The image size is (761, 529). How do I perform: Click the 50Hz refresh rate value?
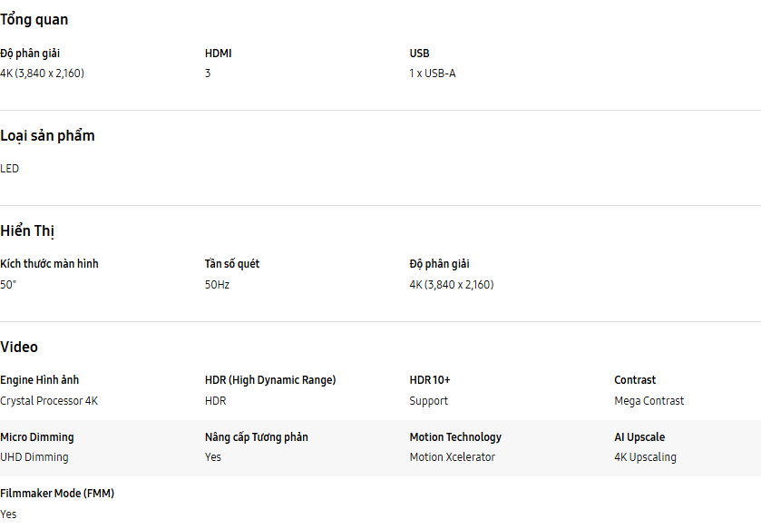tap(217, 285)
